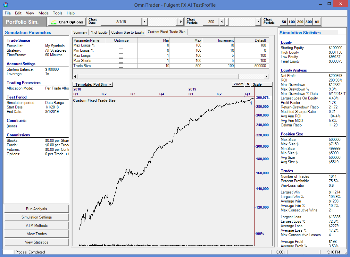Click the Net Profit value $200979
This screenshot has width=350, height=257.
click(336, 76)
